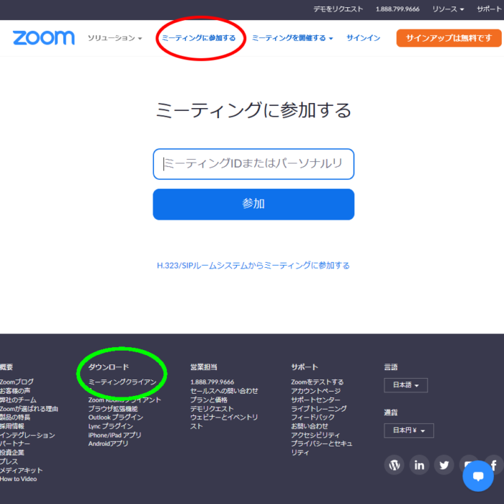Click the meeting ID input field
Image resolution: width=504 pixels, height=504 pixels.
(253, 164)
